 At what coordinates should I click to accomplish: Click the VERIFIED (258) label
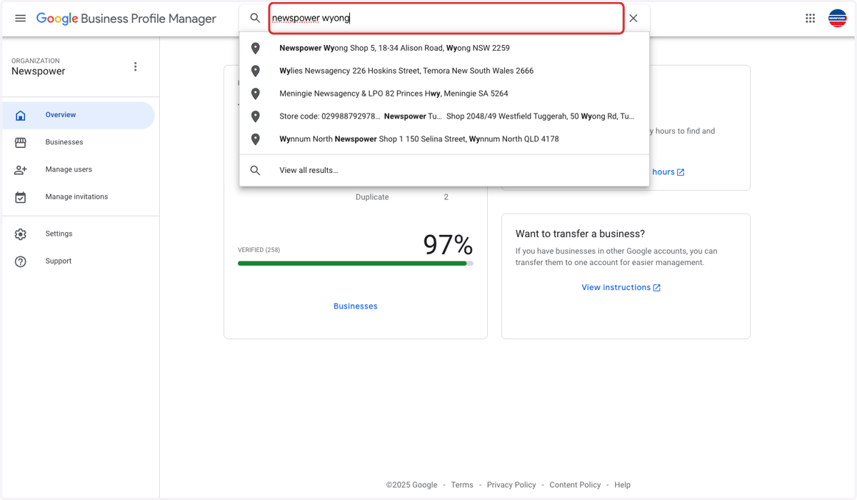pyautogui.click(x=259, y=250)
